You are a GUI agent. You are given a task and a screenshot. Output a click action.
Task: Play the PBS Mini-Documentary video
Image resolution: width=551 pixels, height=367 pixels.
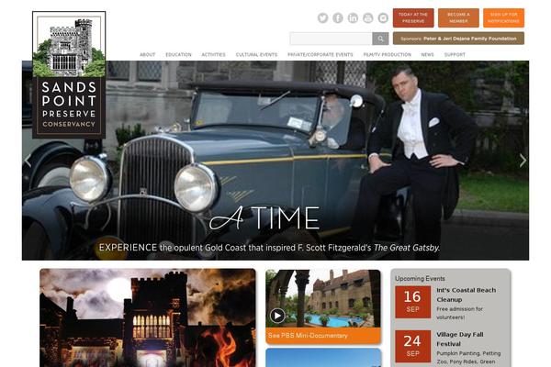pos(277,316)
